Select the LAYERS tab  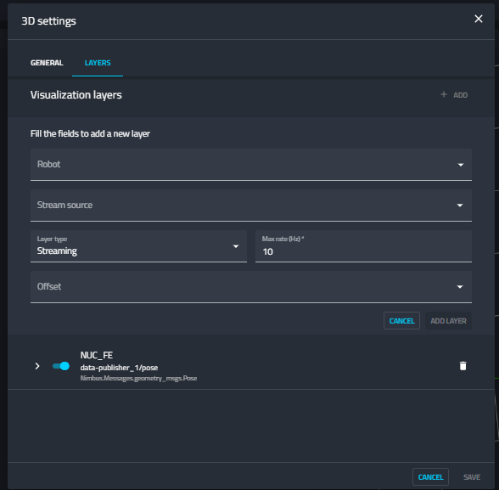pos(98,63)
